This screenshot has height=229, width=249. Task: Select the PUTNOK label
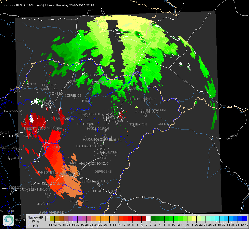pos(30,84)
